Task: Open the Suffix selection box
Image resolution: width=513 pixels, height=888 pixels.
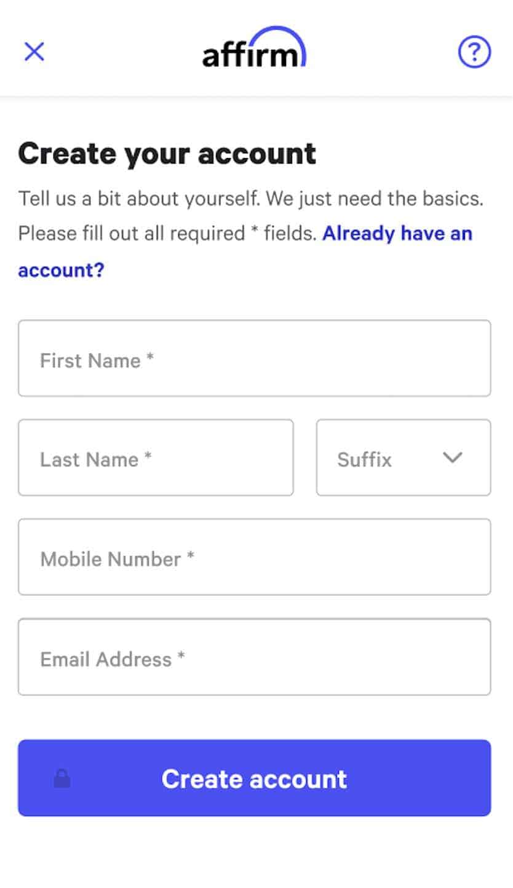Action: (x=403, y=458)
